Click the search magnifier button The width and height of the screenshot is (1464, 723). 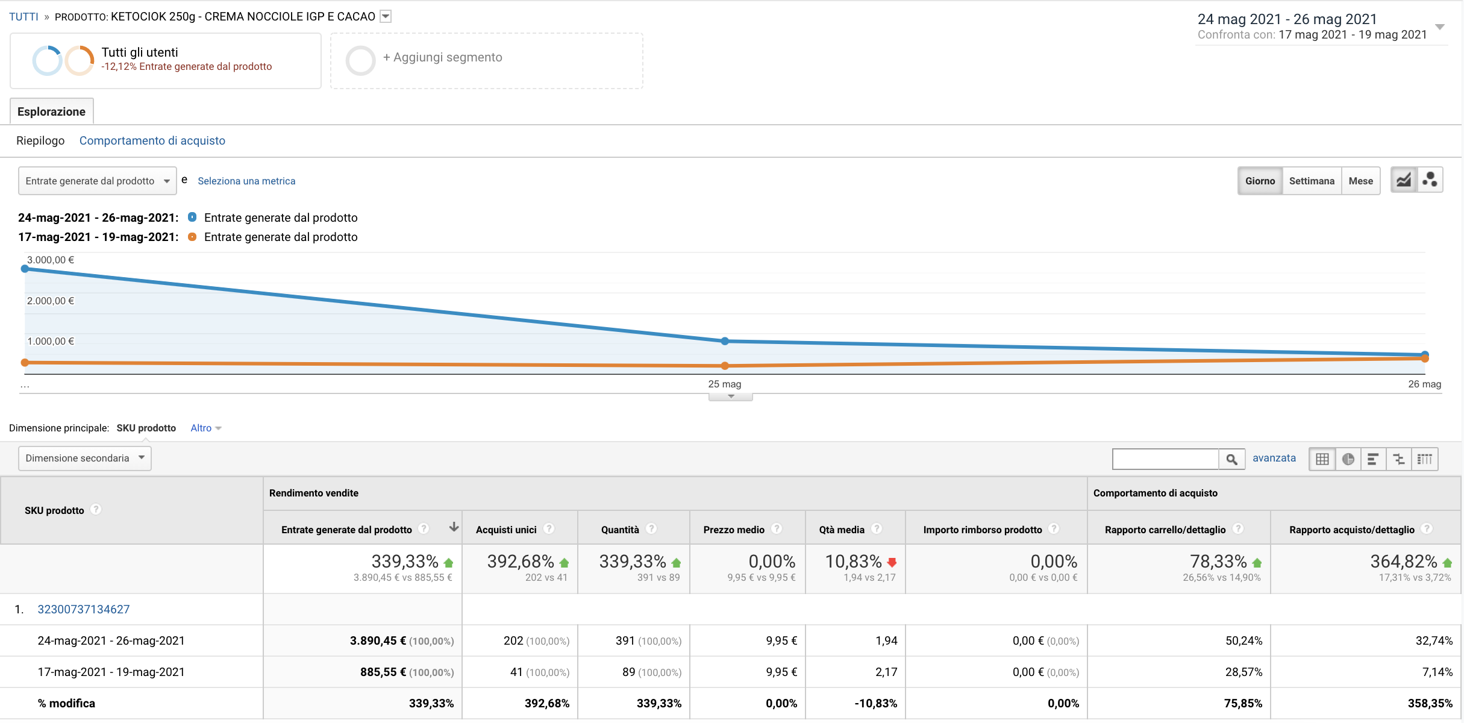1231,459
